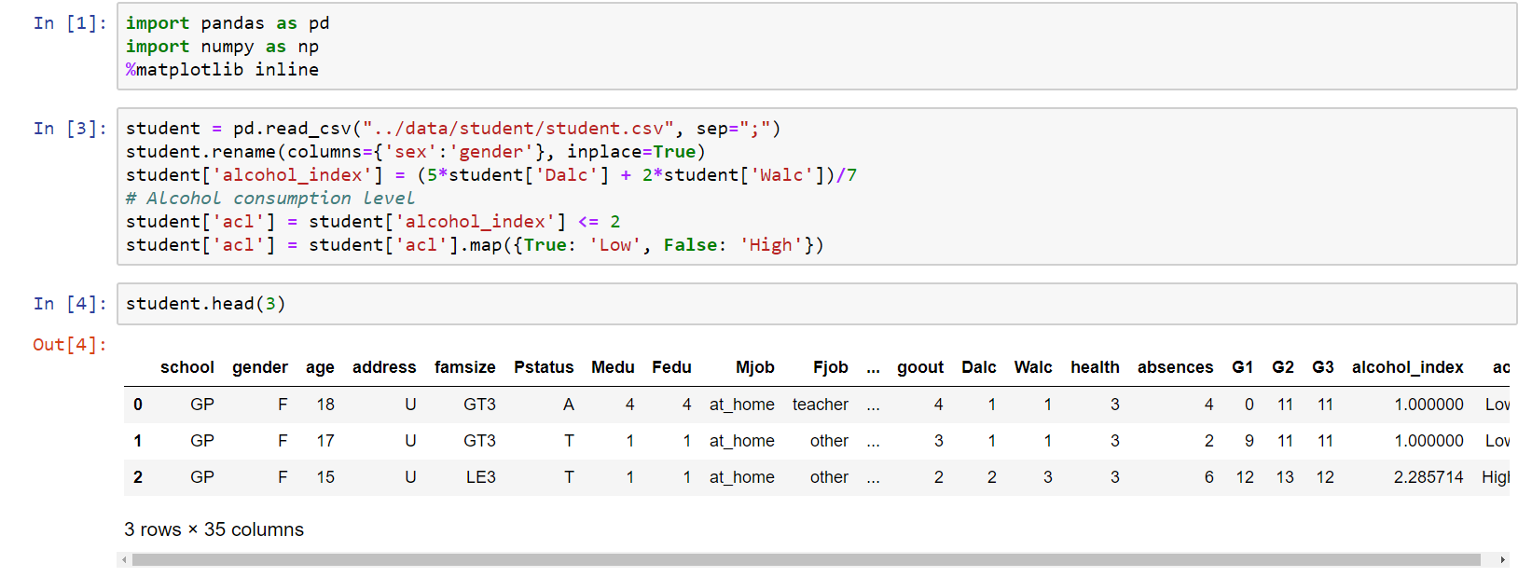Click the 'GT3' famsize cell in row 0
The height and width of the screenshot is (577, 1532).
(480, 405)
